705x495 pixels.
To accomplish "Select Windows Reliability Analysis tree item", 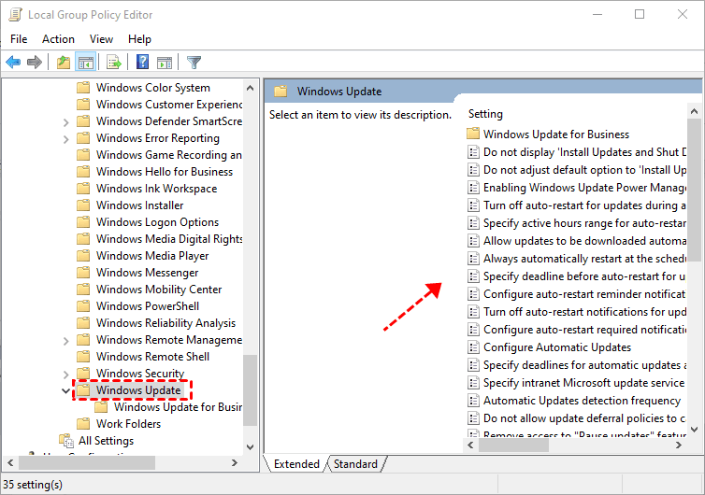I will tap(165, 323).
